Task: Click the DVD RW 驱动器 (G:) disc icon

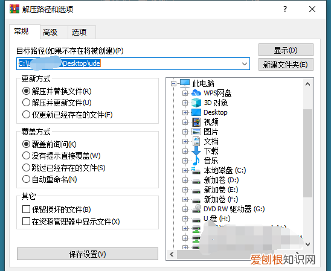Action: (196, 209)
